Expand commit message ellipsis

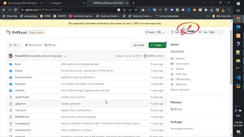tap(65, 56)
